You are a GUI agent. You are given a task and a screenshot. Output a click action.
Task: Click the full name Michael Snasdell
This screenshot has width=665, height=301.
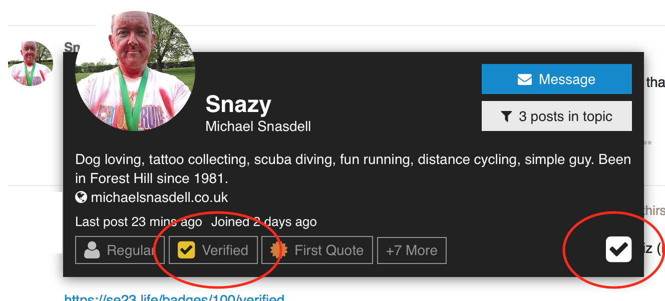click(258, 126)
